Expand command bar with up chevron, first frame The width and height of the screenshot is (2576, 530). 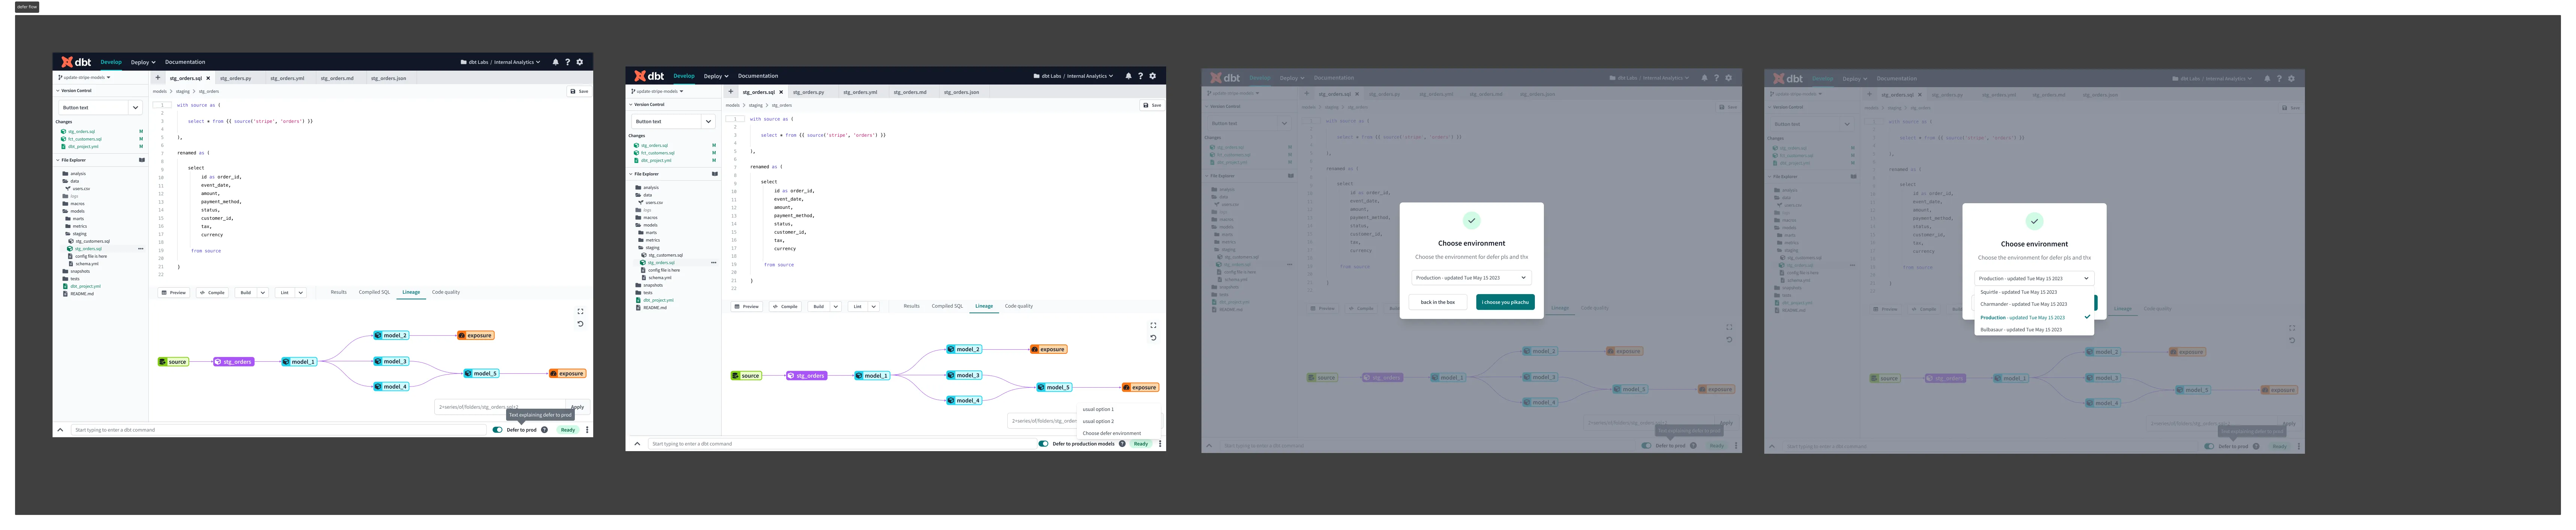(60, 430)
